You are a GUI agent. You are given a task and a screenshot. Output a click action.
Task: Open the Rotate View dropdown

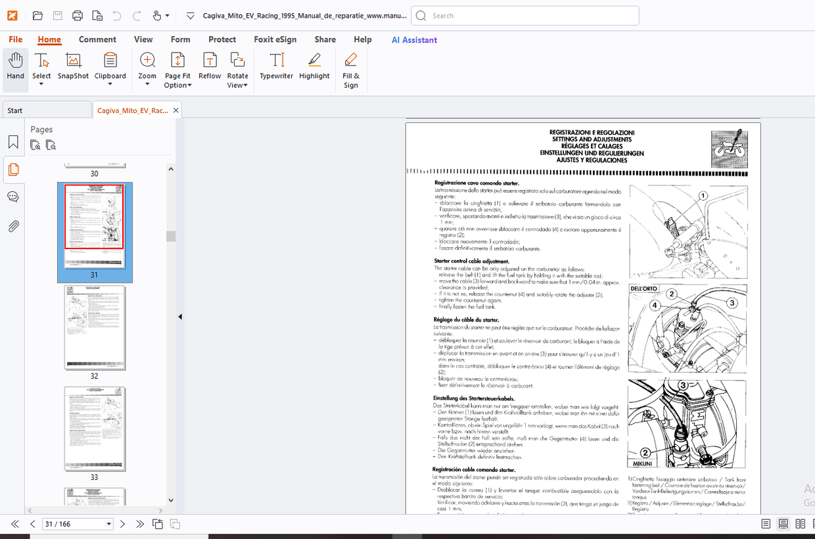[238, 84]
